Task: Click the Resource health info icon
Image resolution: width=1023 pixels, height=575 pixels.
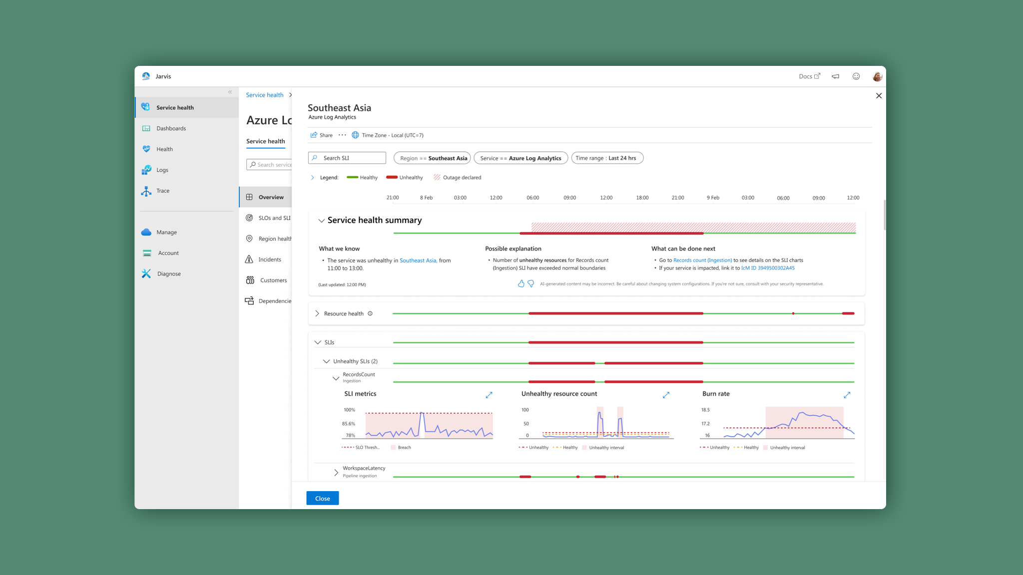Action: (x=370, y=313)
